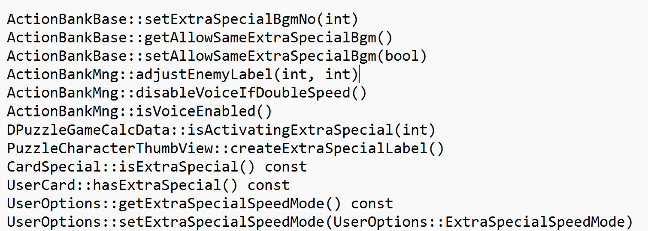Click the setExtraSpecialSpeedMode method name
The image size is (648, 231).
(221, 222)
